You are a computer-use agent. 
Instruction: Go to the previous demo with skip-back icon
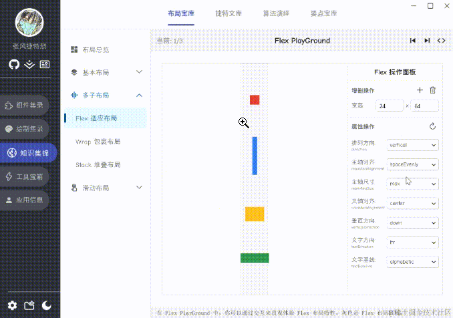click(413, 41)
